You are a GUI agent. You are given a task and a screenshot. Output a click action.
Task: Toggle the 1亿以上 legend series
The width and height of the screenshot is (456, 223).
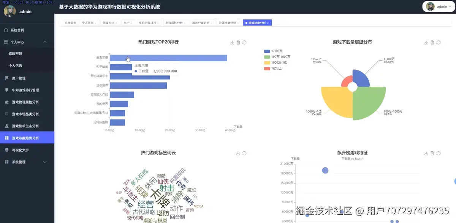coord(273,68)
